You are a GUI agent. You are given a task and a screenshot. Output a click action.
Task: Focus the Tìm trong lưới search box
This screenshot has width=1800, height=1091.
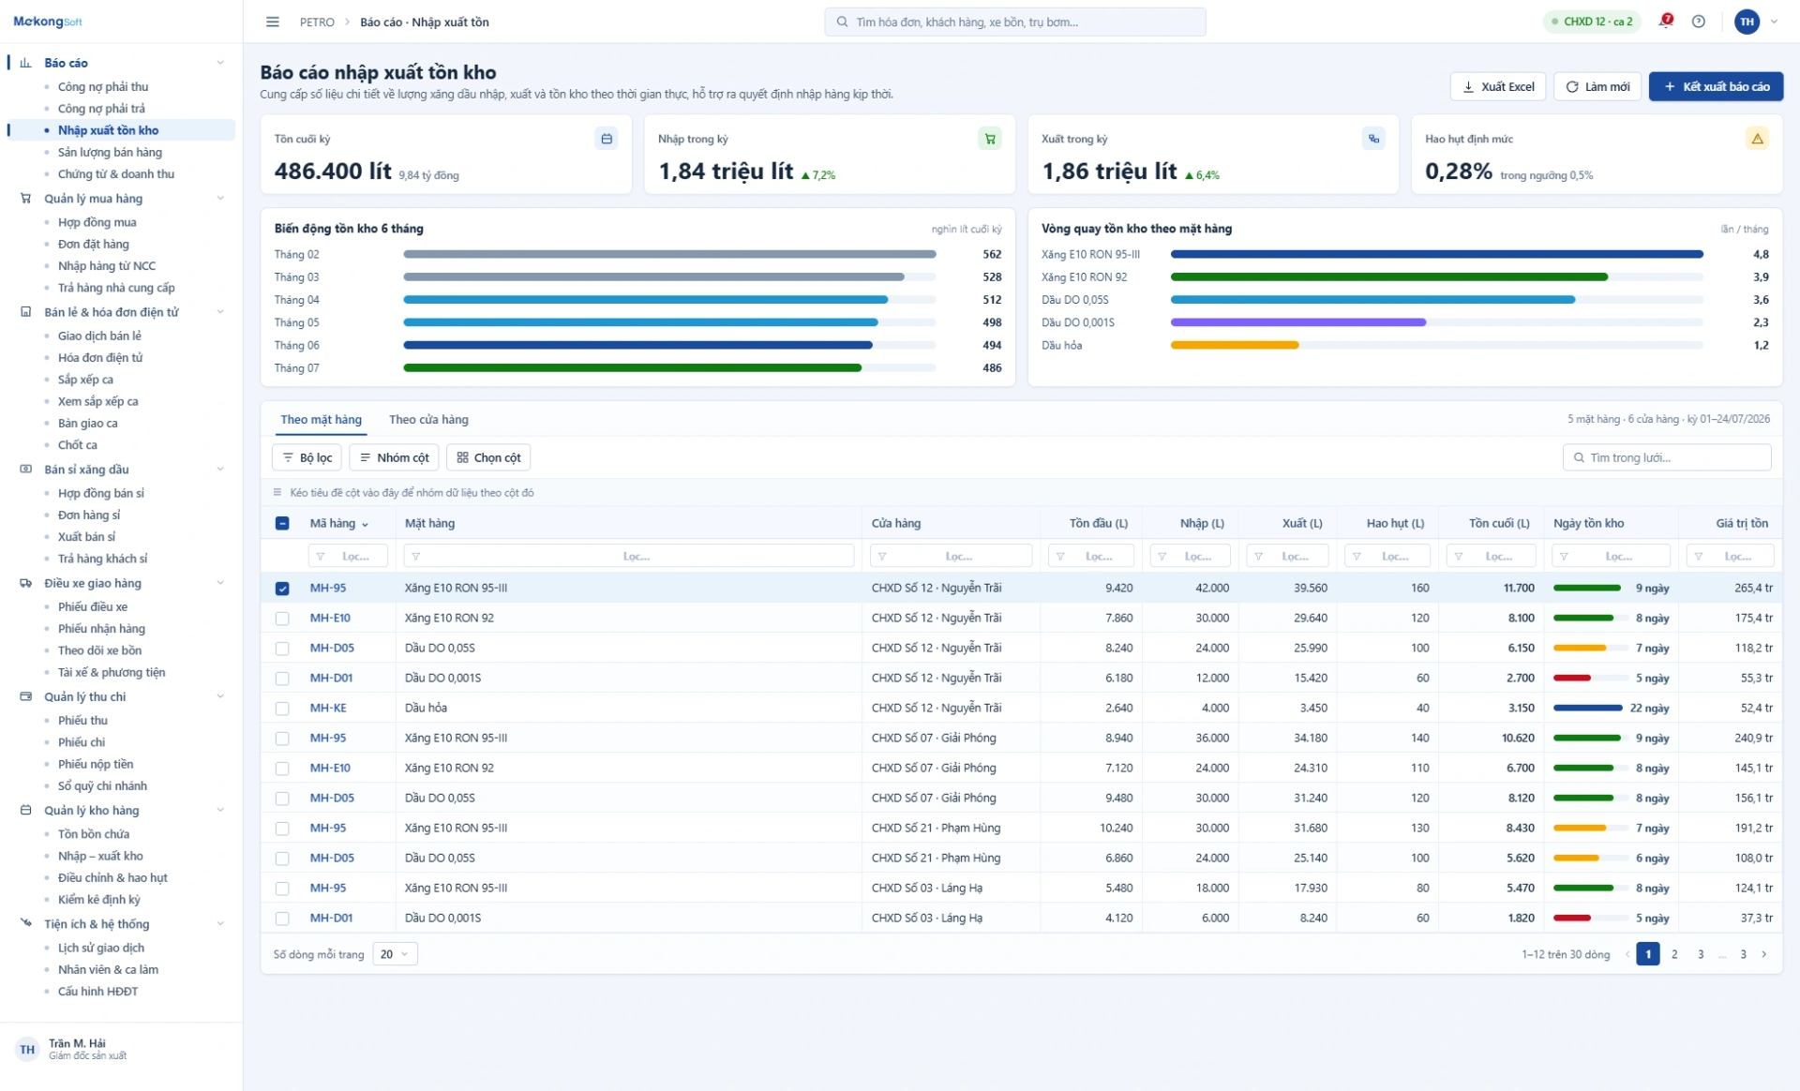1667,457
